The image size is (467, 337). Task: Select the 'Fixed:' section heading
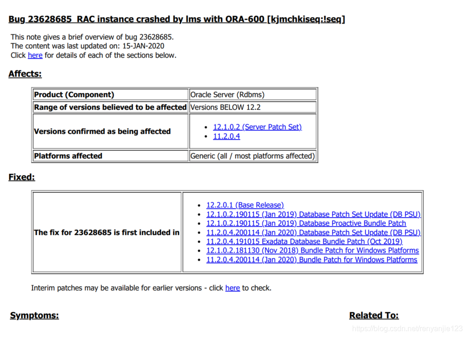22,177
